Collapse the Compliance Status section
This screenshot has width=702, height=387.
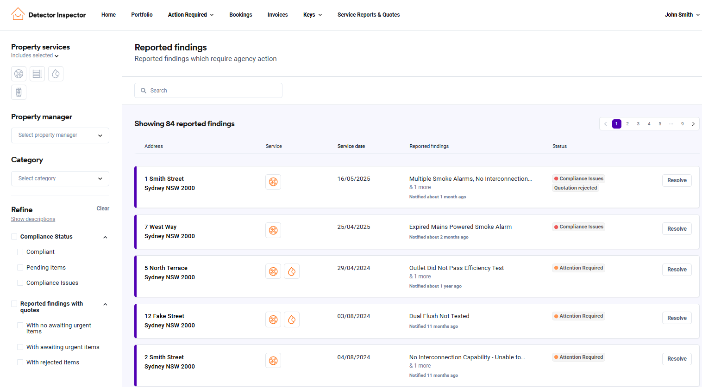105,237
